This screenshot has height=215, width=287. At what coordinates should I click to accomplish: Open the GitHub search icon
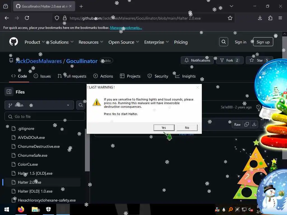pos(223,42)
